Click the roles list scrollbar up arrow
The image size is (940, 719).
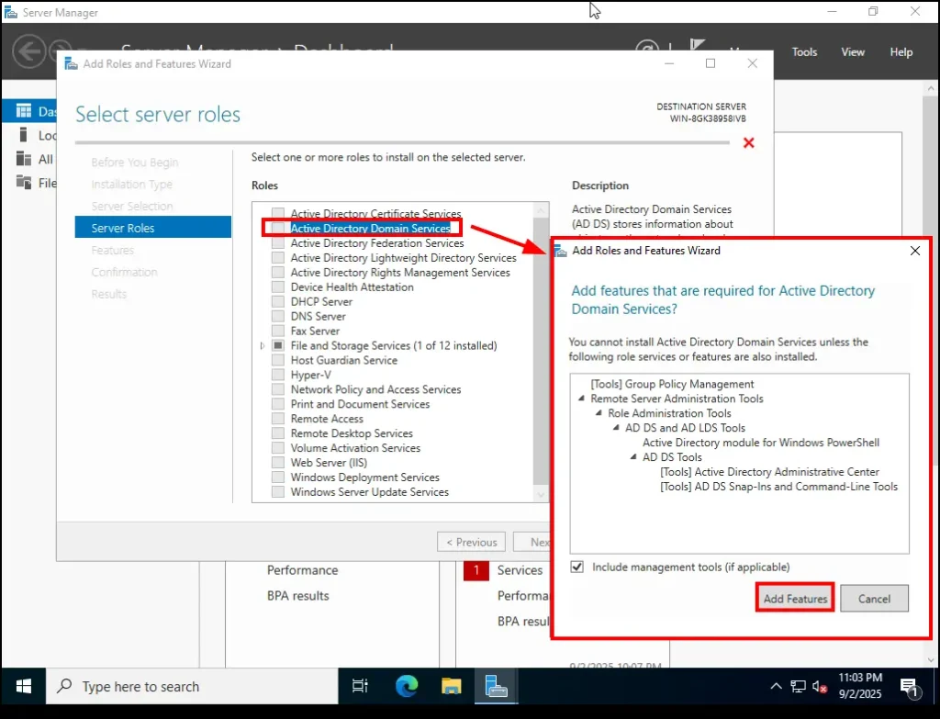[x=541, y=210]
